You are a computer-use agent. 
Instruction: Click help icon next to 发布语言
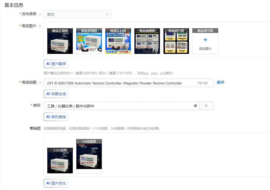[x=40, y=14]
